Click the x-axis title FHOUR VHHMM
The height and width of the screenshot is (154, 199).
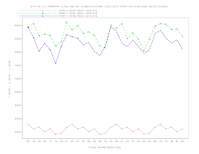coord(105,147)
